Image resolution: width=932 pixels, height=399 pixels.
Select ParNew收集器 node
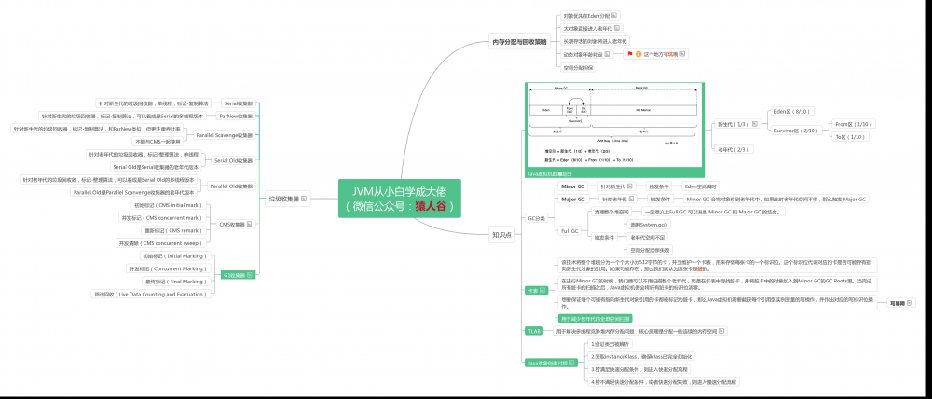(x=236, y=116)
